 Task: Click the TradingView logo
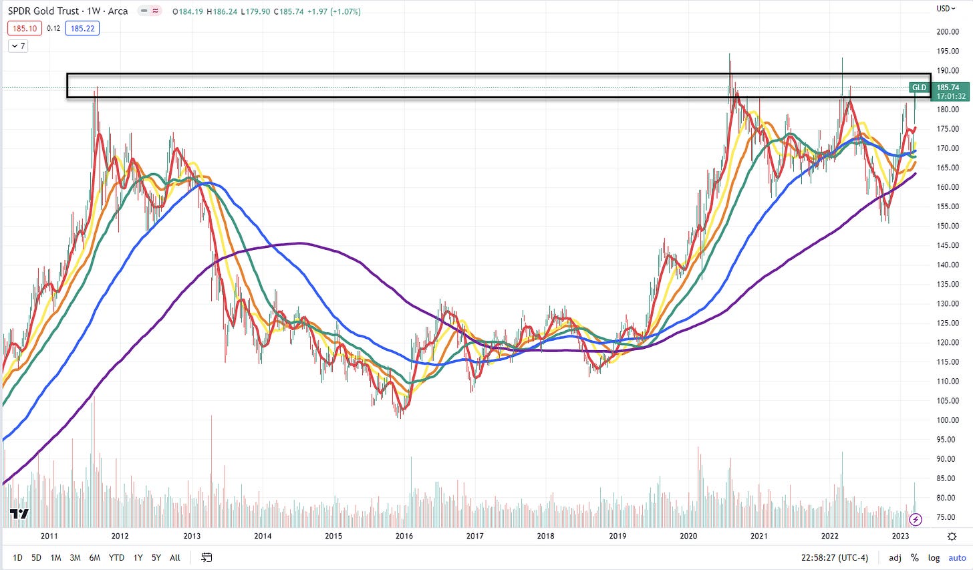19,514
